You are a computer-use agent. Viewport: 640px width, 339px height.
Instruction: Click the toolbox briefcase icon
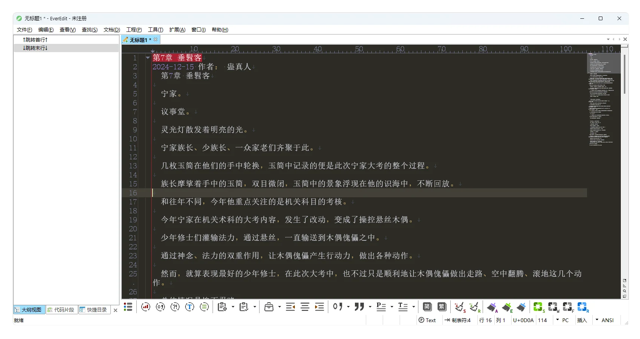point(269,307)
